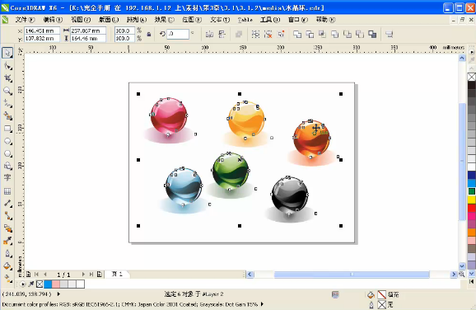
Task: Select the Text tool
Action: (x=7, y=178)
